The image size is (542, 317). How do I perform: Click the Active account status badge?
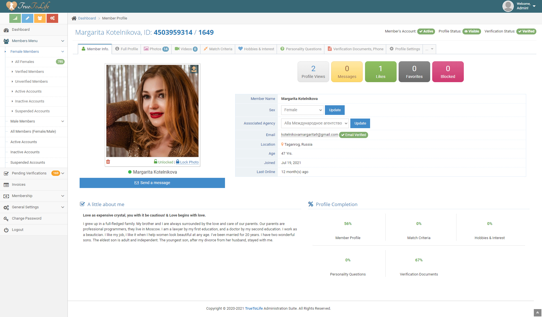pos(426,31)
